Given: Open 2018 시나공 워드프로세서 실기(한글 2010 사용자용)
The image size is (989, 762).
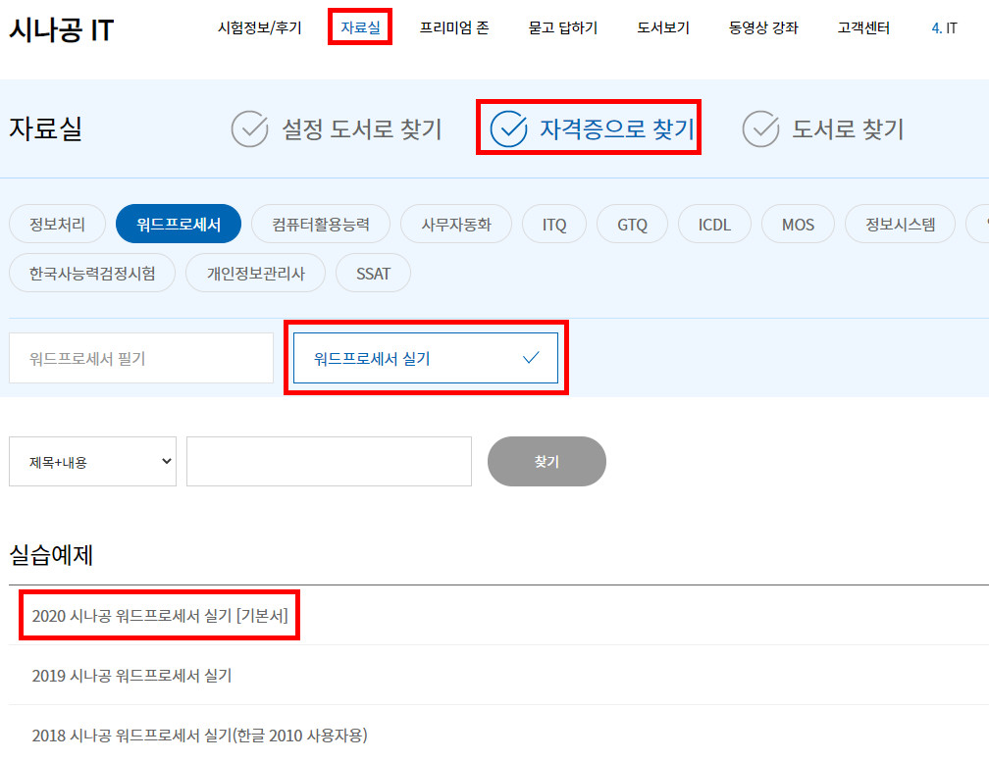Looking at the screenshot, I should [199, 736].
